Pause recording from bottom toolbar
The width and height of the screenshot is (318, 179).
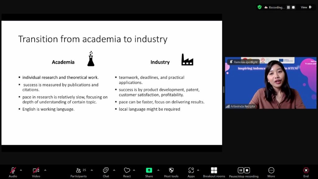241,170
